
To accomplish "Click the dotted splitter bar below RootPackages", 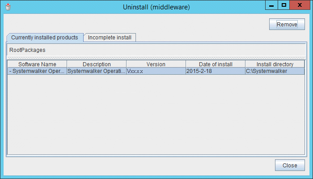I will [x=156, y=58].
